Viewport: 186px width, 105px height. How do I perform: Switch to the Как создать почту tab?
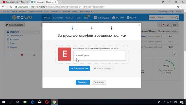coord(15,2)
